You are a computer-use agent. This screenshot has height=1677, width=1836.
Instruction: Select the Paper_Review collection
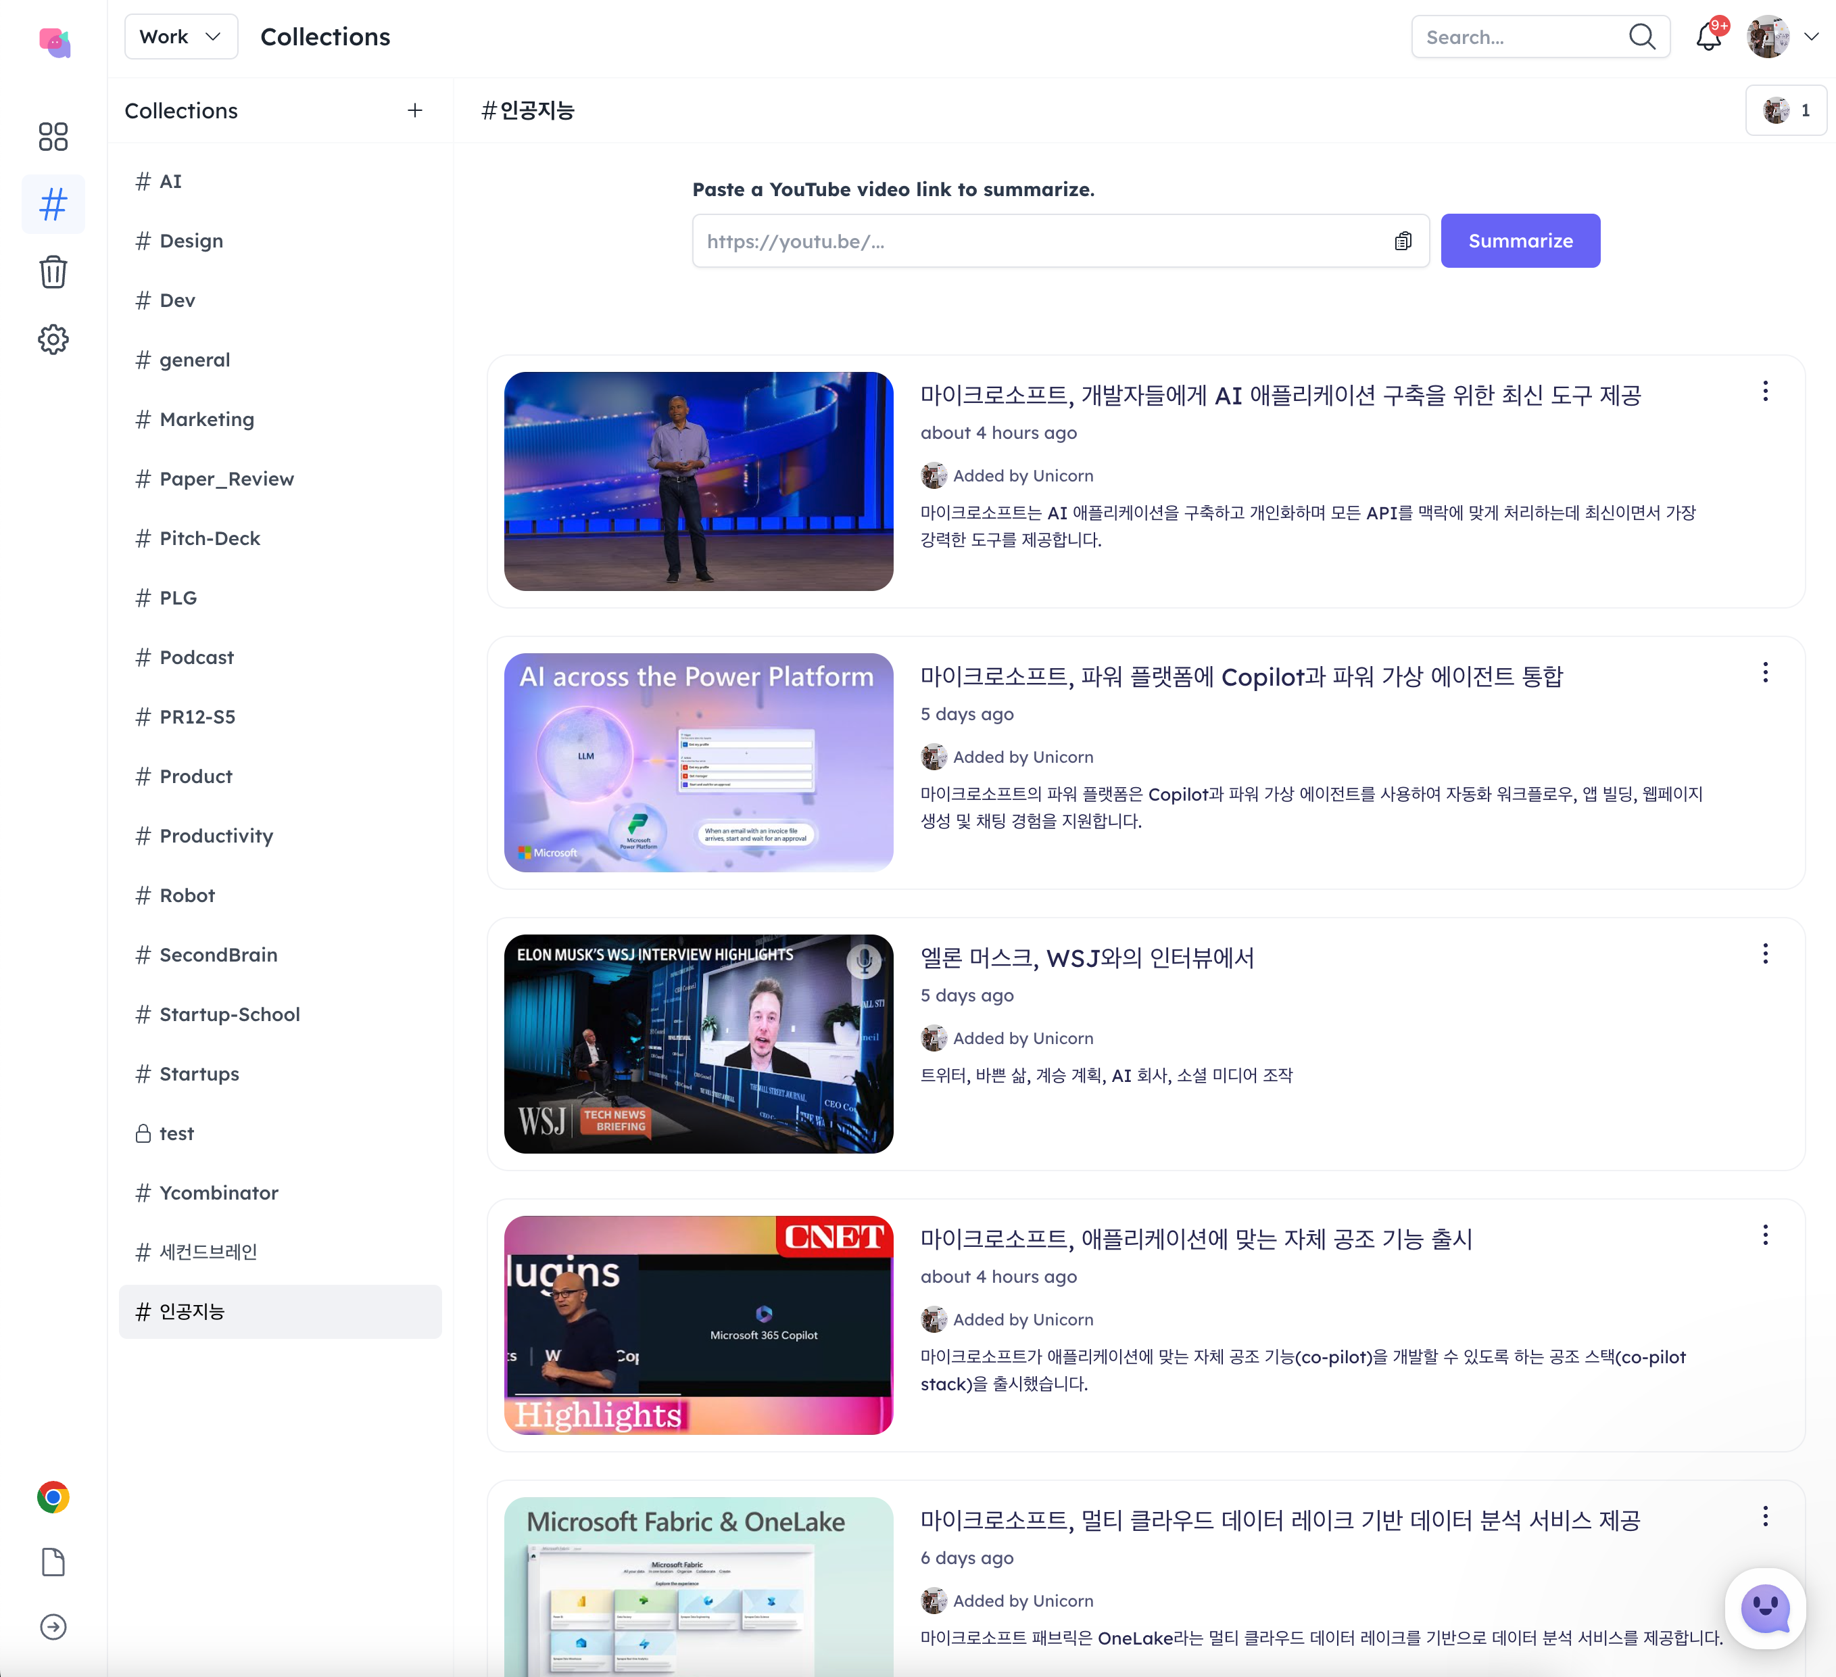tap(280, 479)
